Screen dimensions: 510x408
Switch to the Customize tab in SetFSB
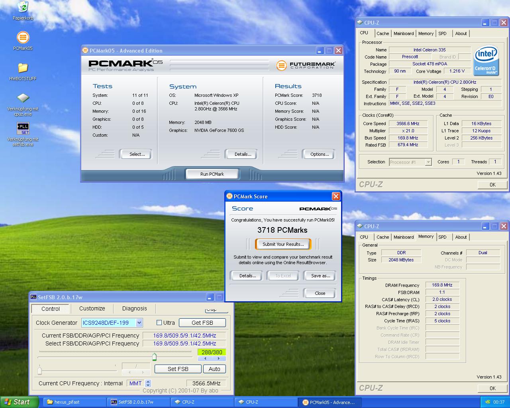click(x=92, y=308)
